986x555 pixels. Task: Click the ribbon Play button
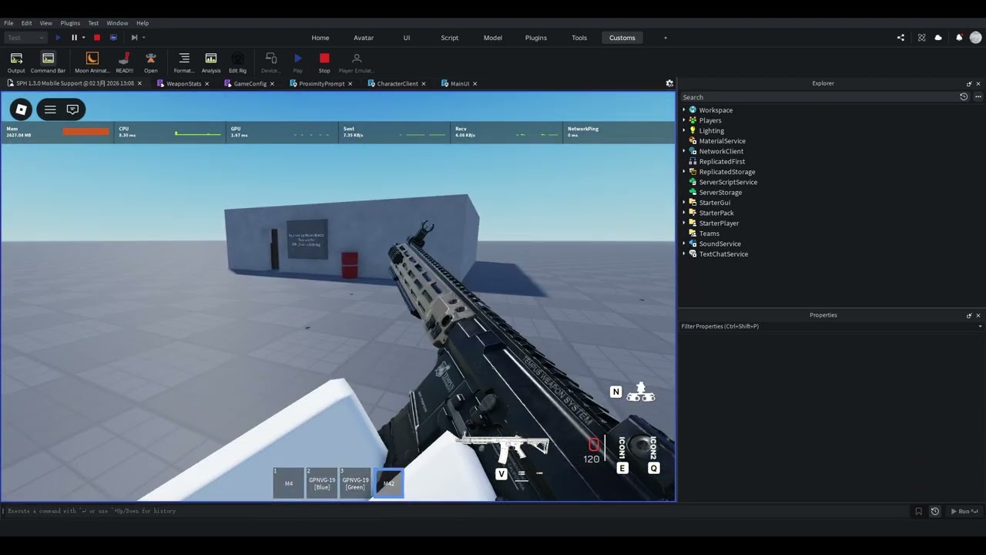pos(298,62)
